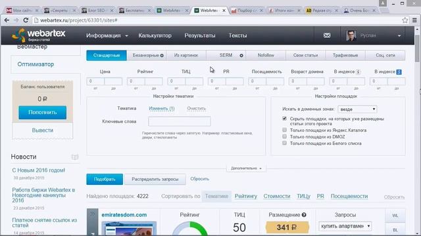This screenshot has width=421, height=236.
Task: Enable Только площадки из Яндекс.Каталога
Action: pos(284,130)
